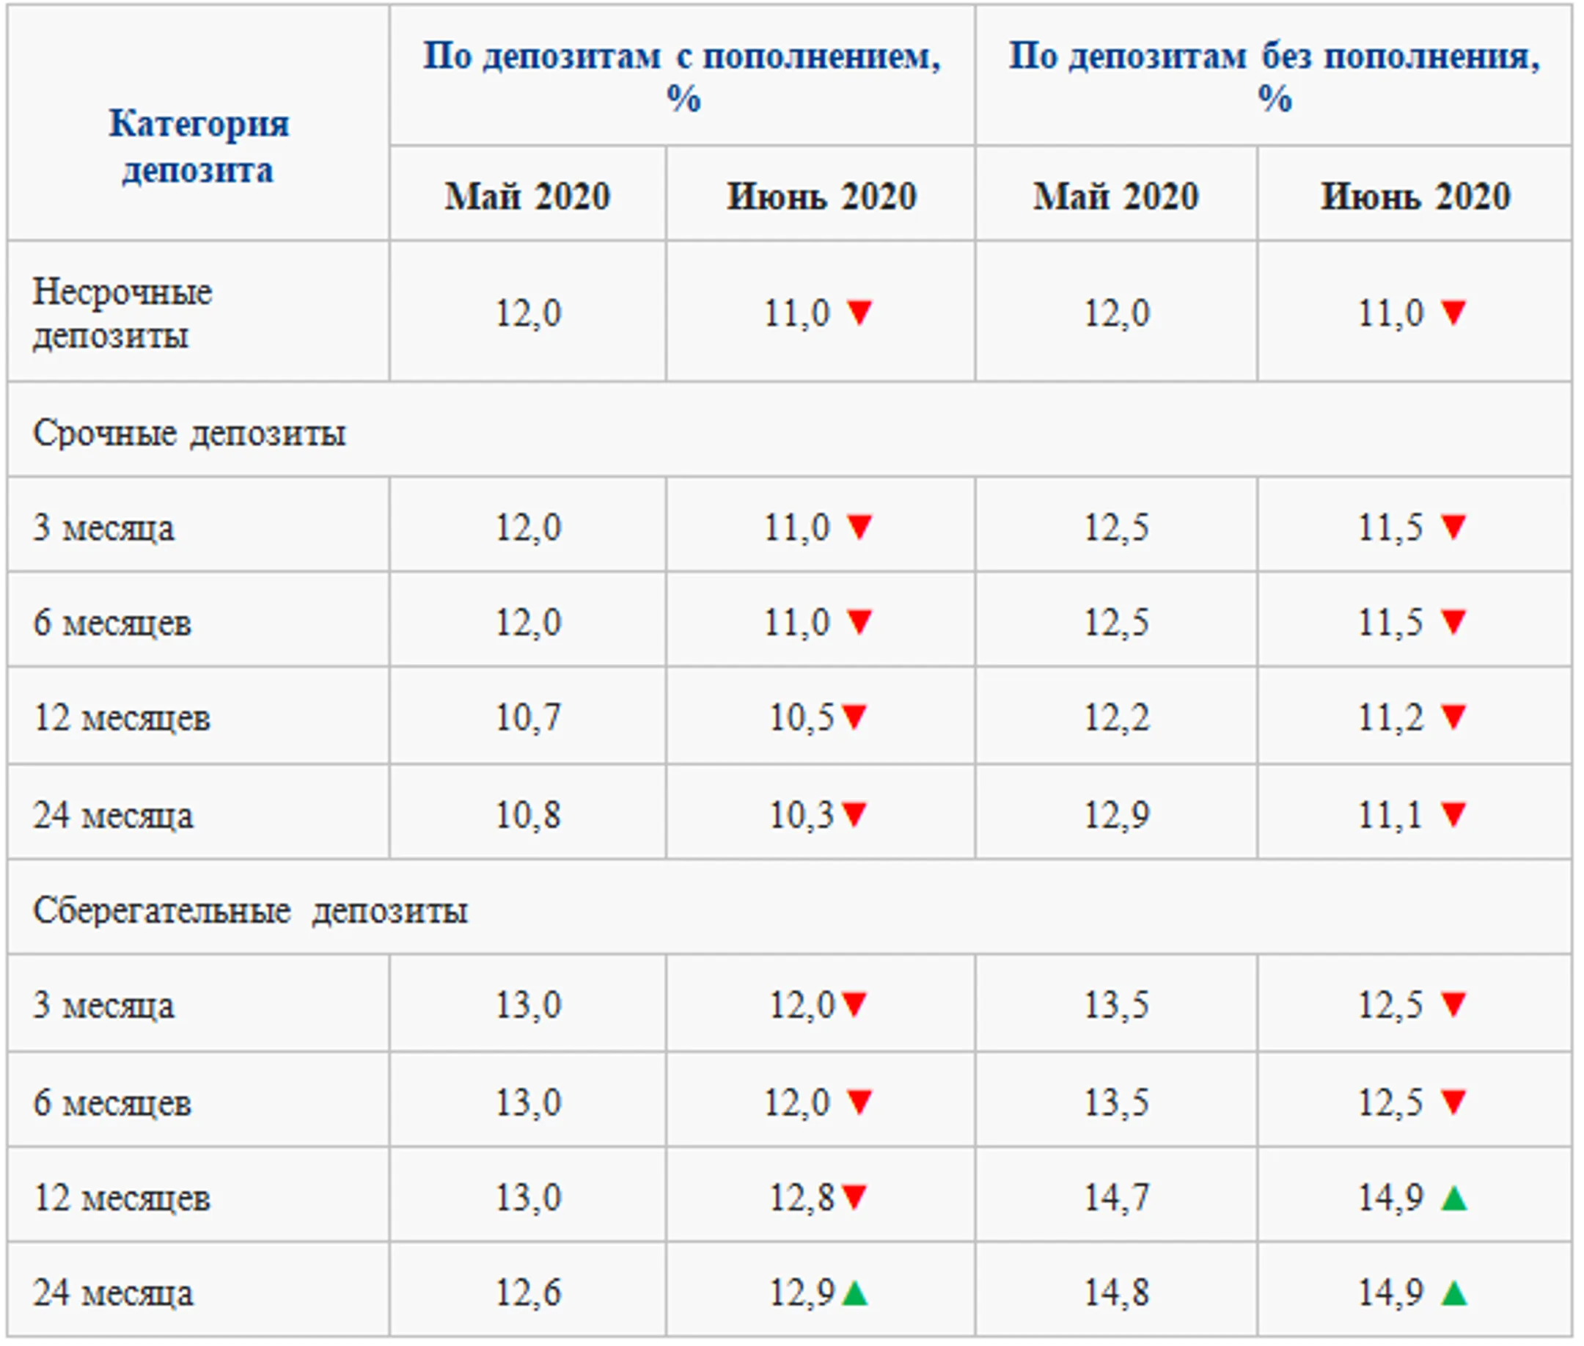
Task: Click red arrow beside 11,5 in Срочные 3 месяца
Action: pyautogui.click(x=1453, y=527)
